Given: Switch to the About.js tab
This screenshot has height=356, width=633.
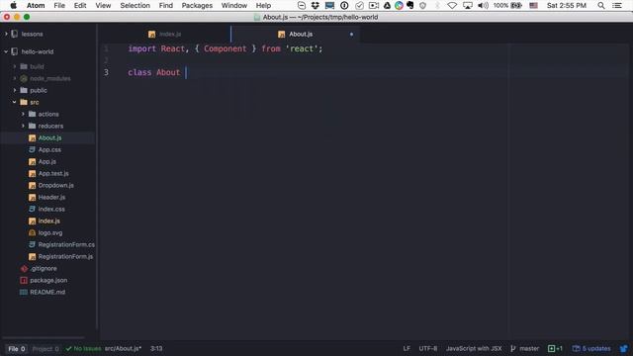Looking at the screenshot, I should pos(296,35).
